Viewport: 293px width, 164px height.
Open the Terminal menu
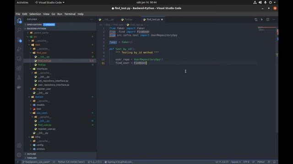point(70,14)
